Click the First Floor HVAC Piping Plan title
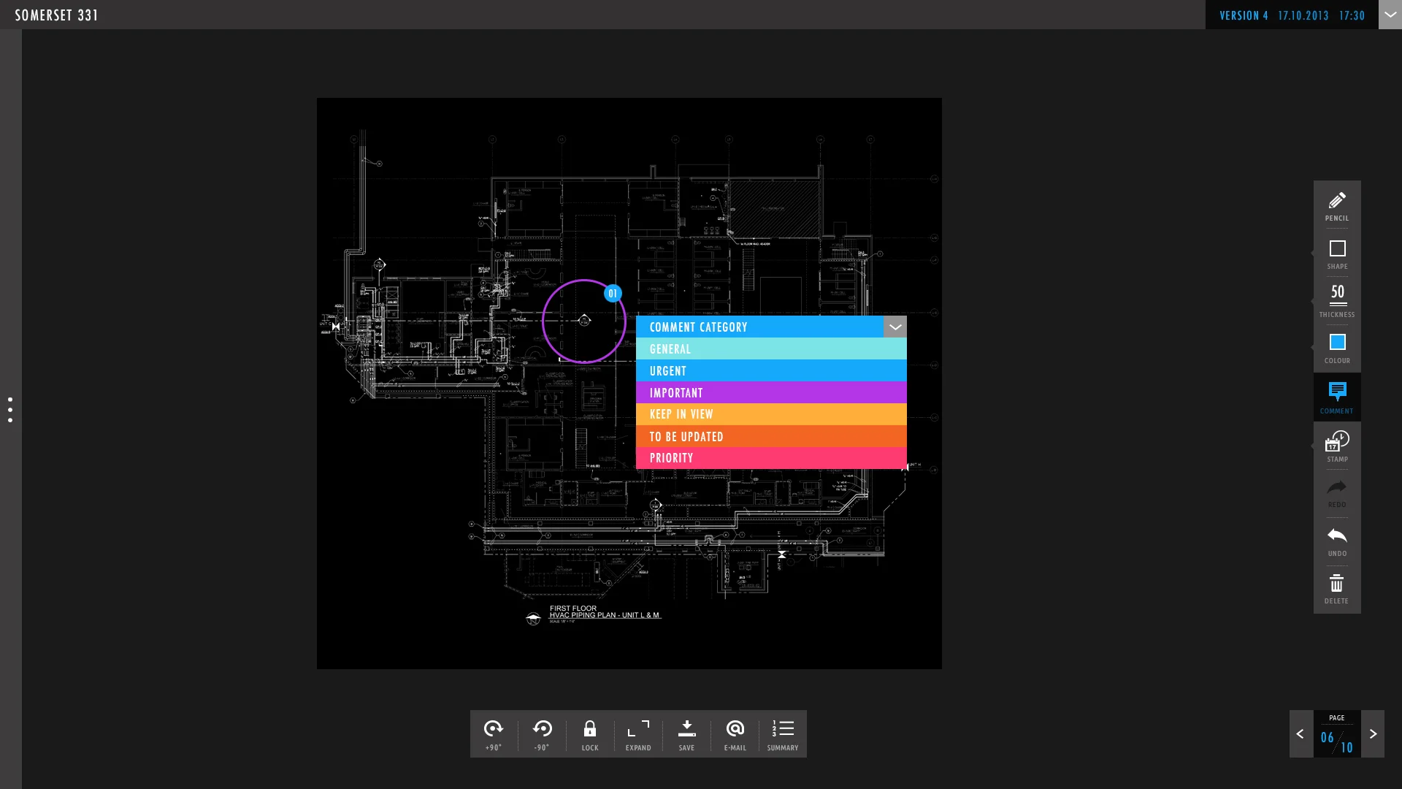This screenshot has height=789, width=1402. [x=605, y=611]
